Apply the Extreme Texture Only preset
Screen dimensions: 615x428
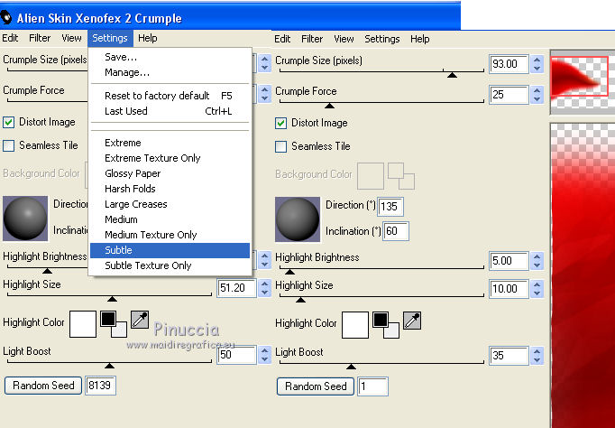(170, 158)
